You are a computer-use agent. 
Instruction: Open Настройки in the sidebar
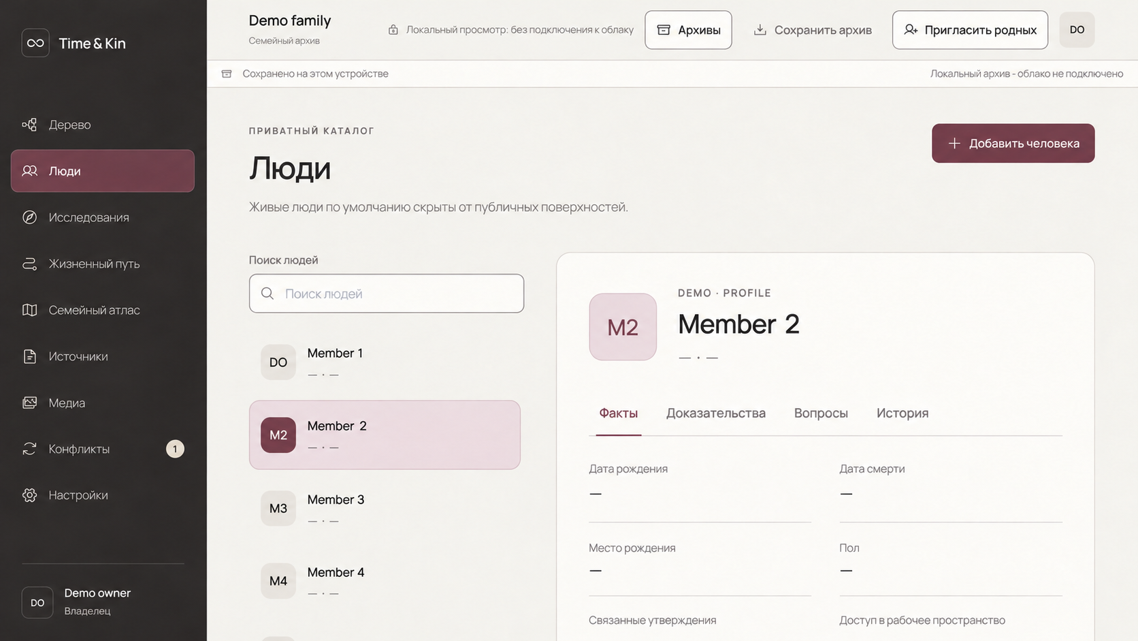pyautogui.click(x=103, y=495)
